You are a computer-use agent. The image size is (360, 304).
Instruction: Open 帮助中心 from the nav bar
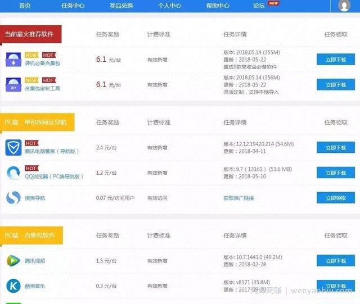(x=218, y=6)
